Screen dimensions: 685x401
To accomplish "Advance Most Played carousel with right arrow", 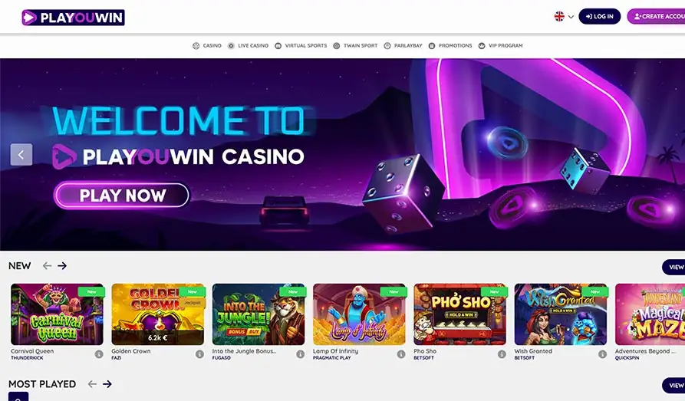I will tap(107, 384).
